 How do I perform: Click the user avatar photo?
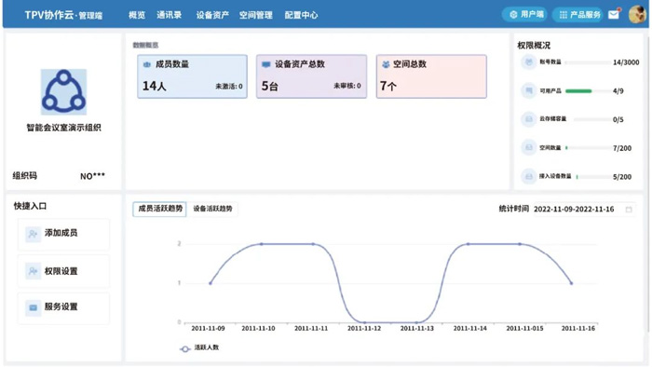tap(636, 15)
